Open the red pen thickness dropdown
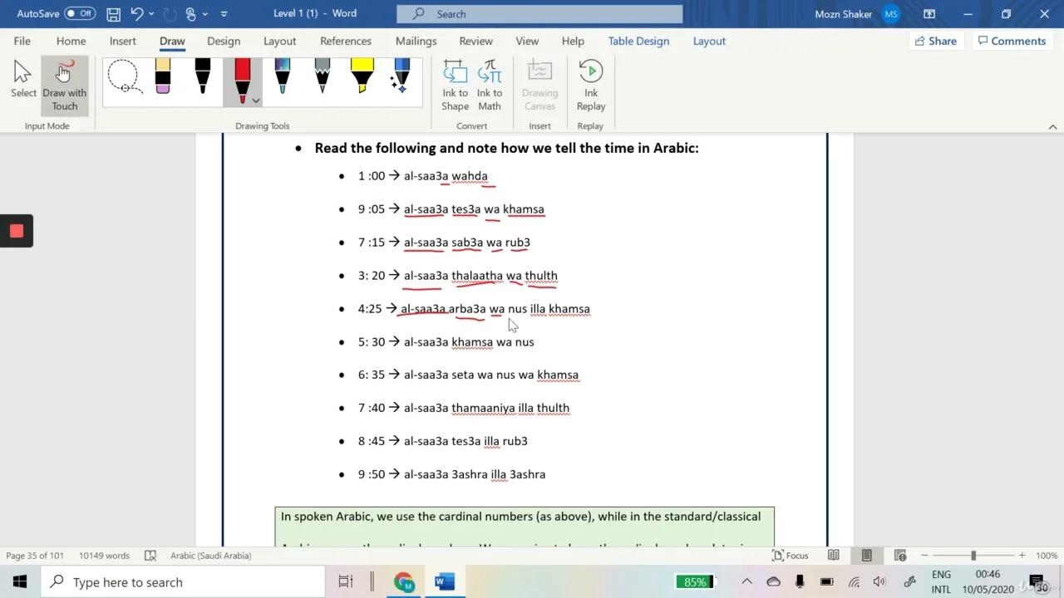 pos(255,99)
